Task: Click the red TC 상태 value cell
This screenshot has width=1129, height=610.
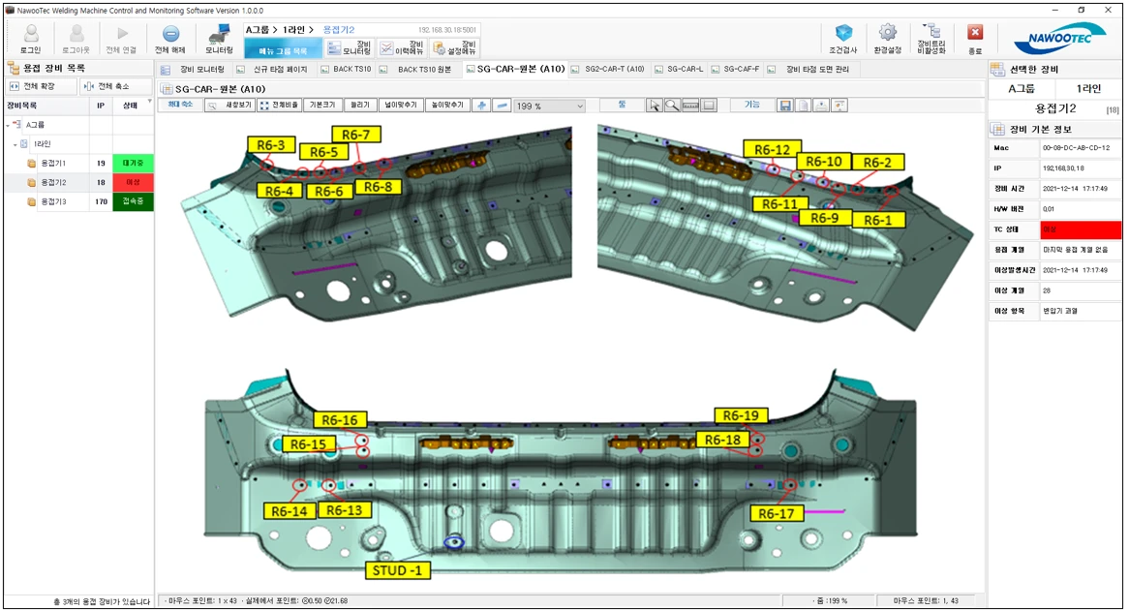Action: (x=1080, y=229)
